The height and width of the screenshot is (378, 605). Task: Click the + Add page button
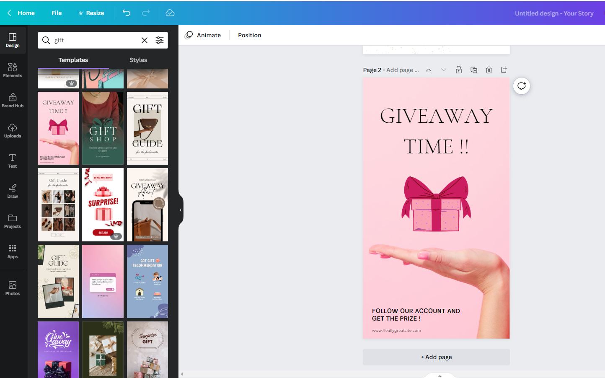436,357
